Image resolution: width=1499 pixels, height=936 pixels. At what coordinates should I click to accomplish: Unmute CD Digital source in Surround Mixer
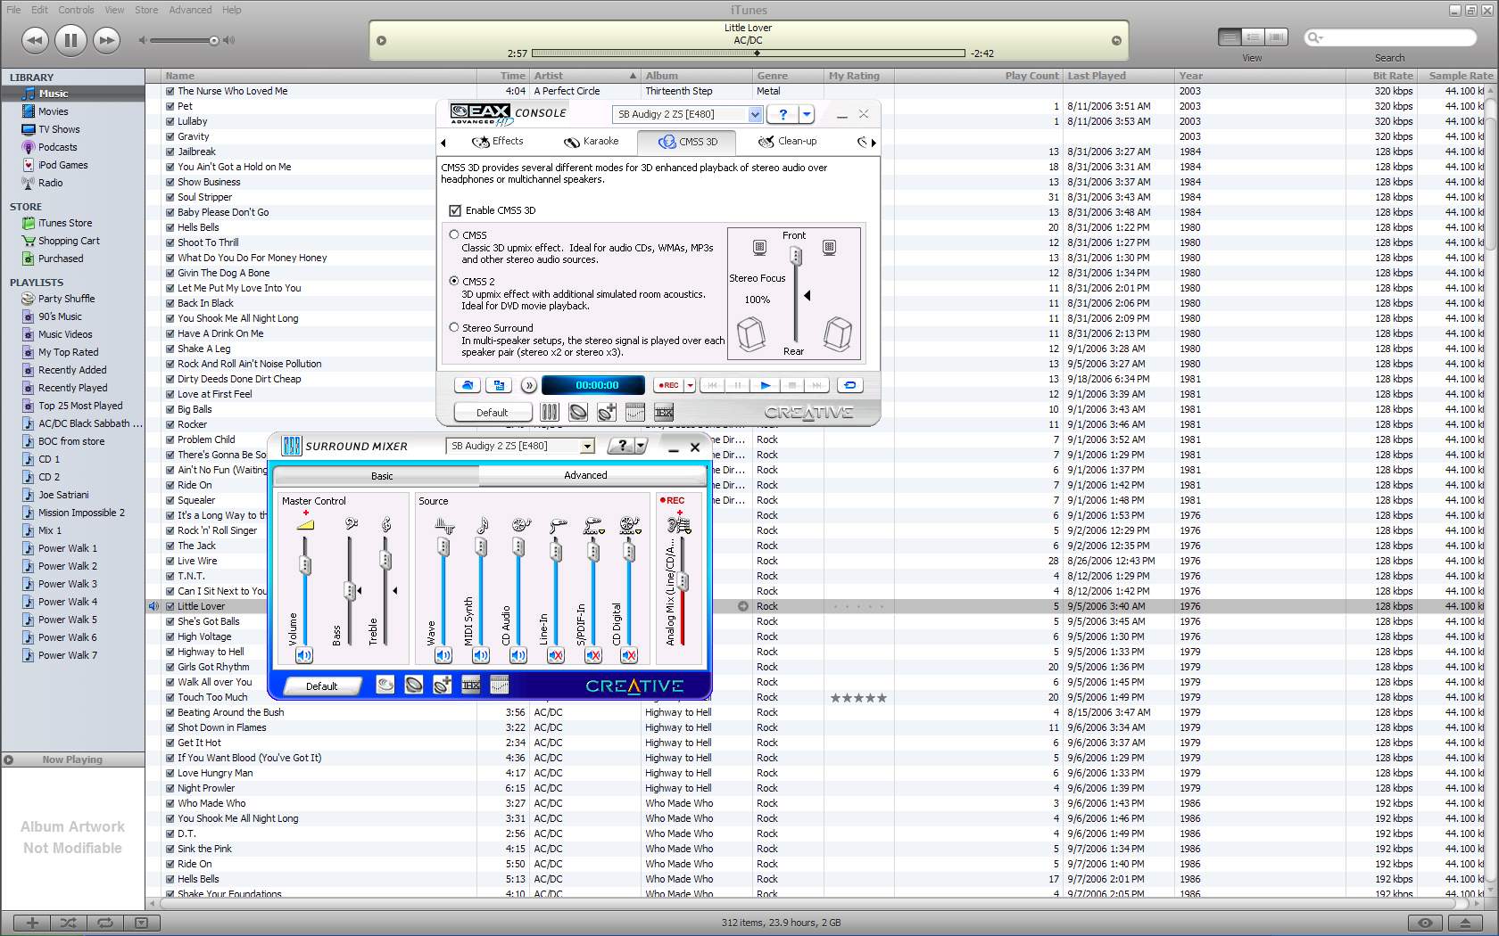pyautogui.click(x=629, y=655)
